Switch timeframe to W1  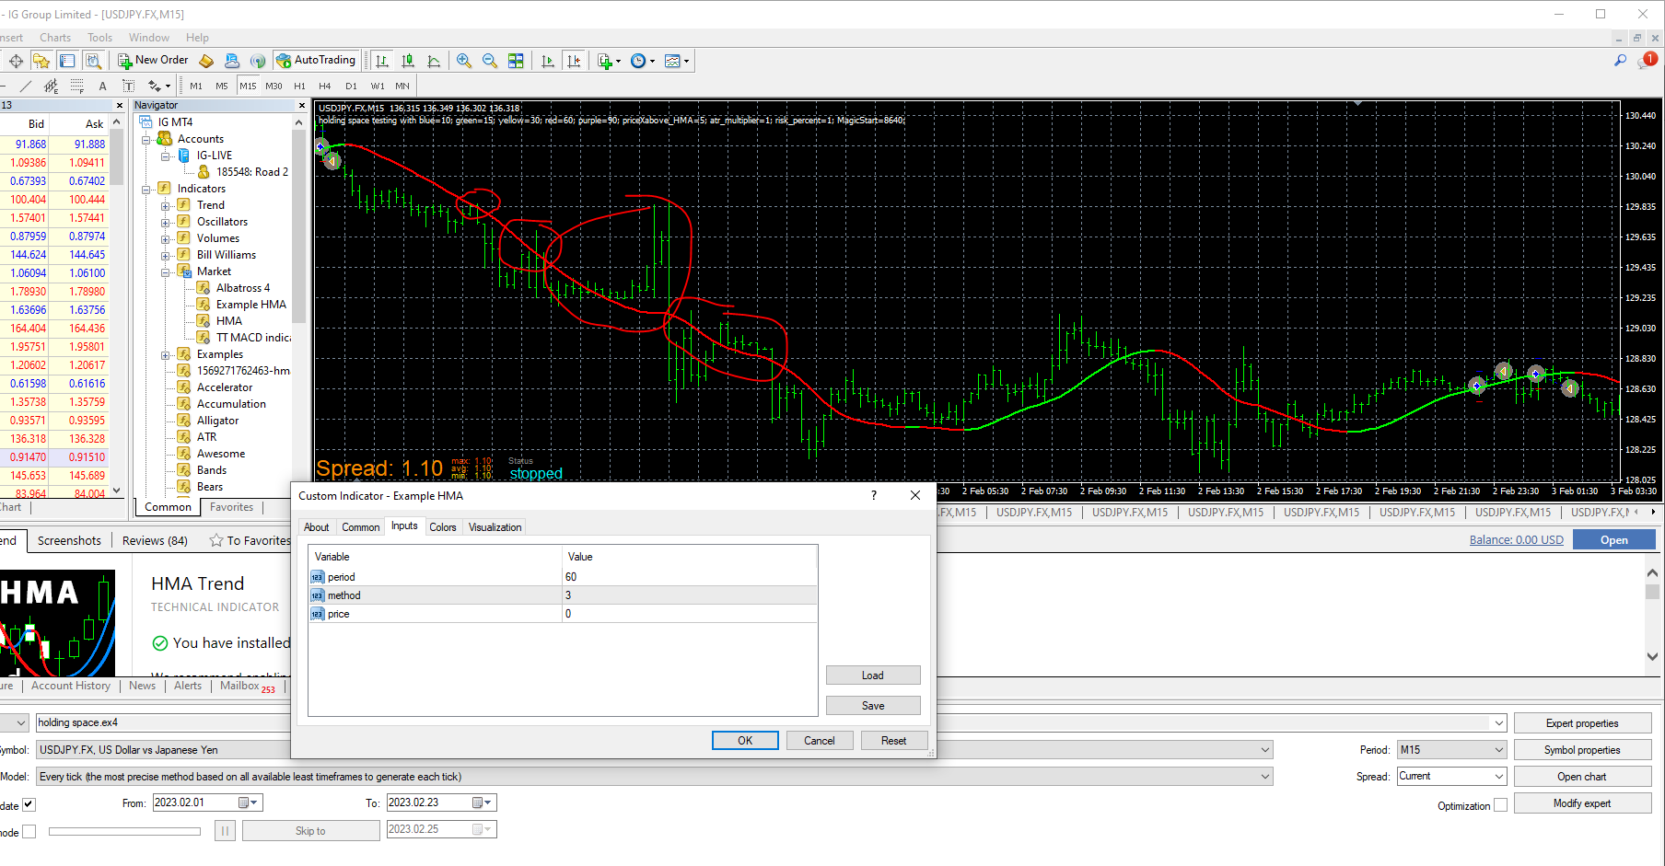coord(377,86)
